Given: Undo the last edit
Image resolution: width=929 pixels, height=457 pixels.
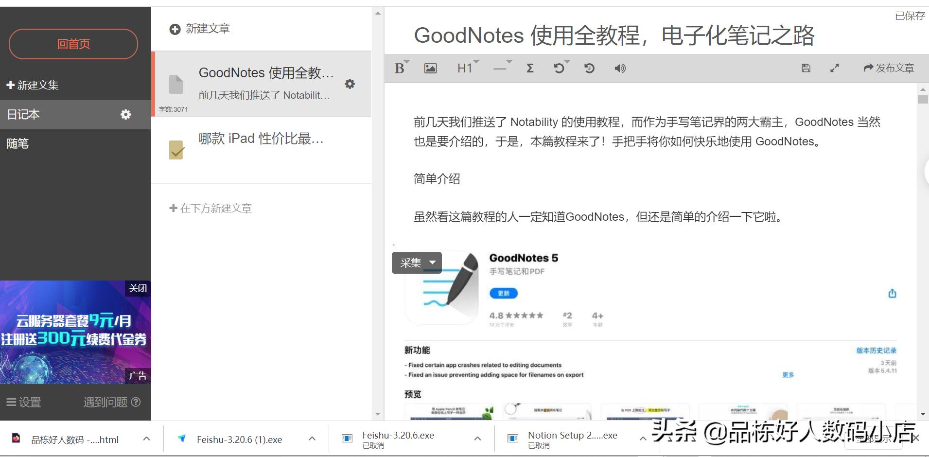Looking at the screenshot, I should click(560, 68).
